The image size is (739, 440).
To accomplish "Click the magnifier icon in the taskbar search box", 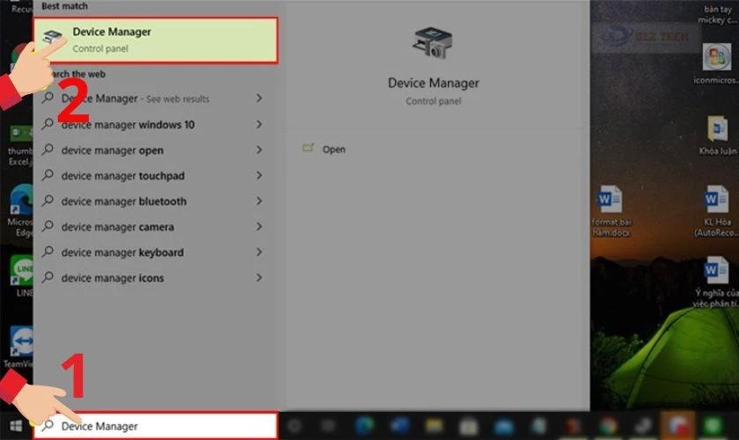I will point(48,425).
